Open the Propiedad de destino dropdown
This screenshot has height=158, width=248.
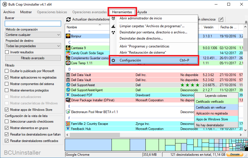tap(33, 46)
